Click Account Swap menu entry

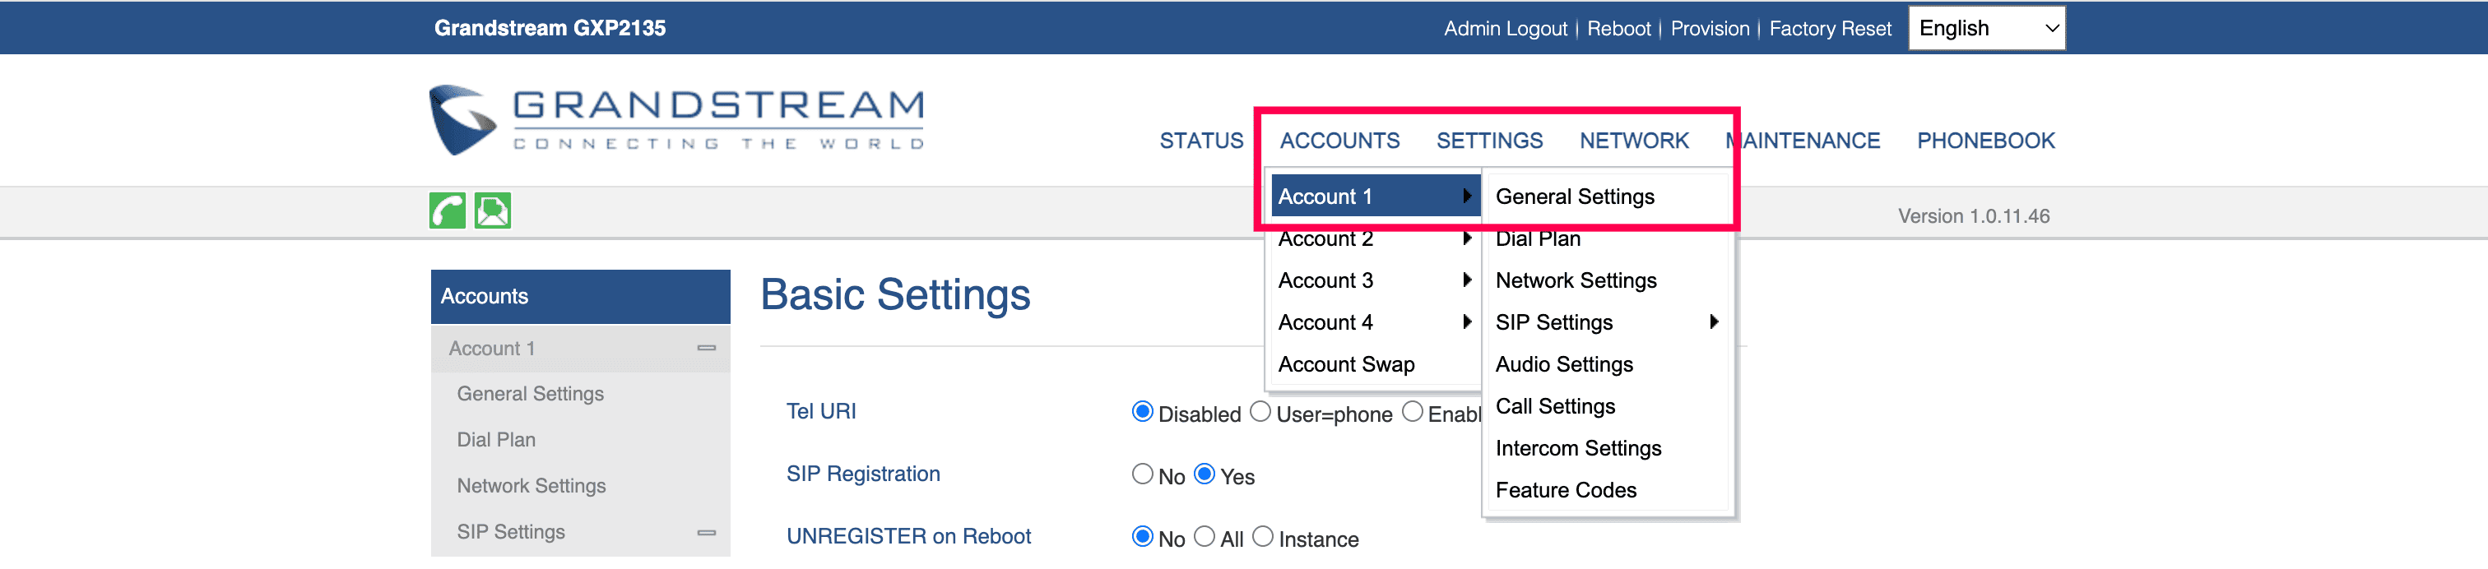pyautogui.click(x=1345, y=364)
